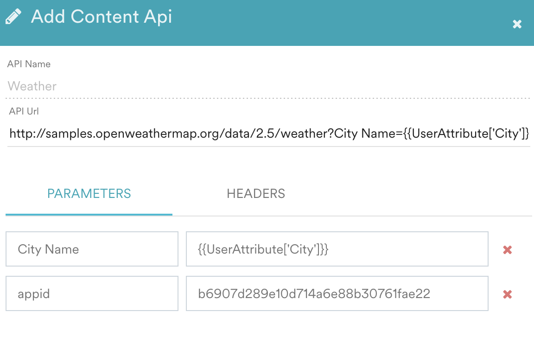Select the PARAMETERS tab
Viewport: 534px width, 337px height.
pyautogui.click(x=89, y=193)
